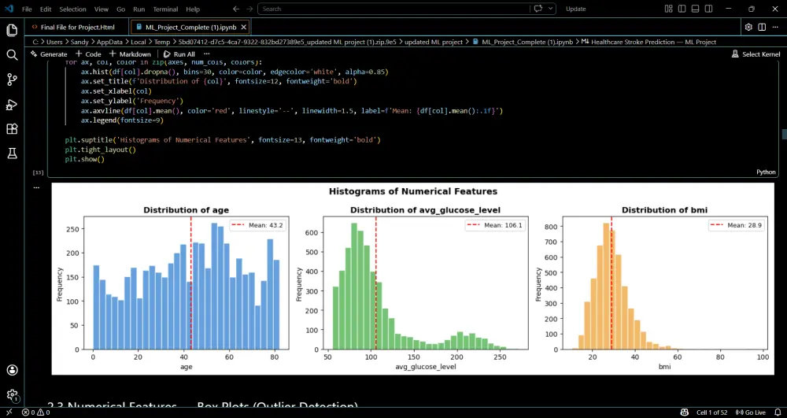Open the Explorer view in activity bar
Image resolution: width=787 pixels, height=418 pixels.
click(12, 31)
